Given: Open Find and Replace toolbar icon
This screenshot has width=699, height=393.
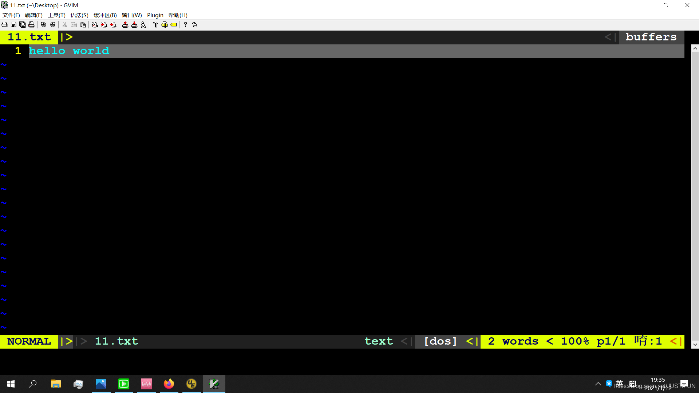Looking at the screenshot, I should coord(95,25).
